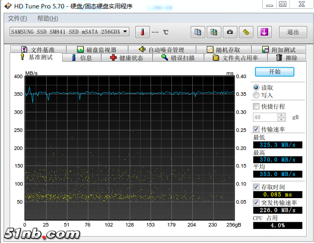The width and height of the screenshot is (314, 243).
Task: Uncheck the 传输速率 checkbox
Action: [256, 129]
